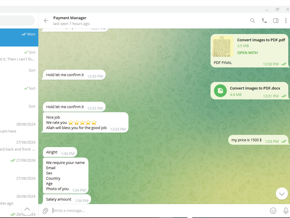Click 'Hold let me confirm it' at 12:30 PM
Viewport: 290px width, 218px height.
click(x=74, y=75)
